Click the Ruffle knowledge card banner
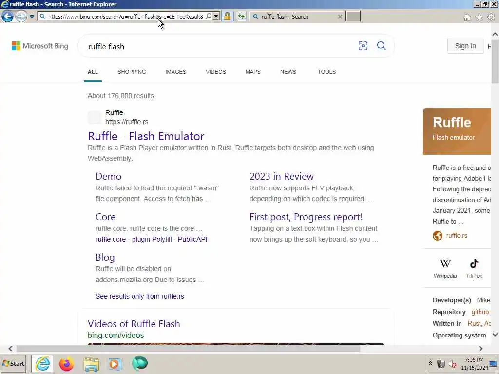Image resolution: width=499 pixels, height=374 pixels. tap(457, 131)
